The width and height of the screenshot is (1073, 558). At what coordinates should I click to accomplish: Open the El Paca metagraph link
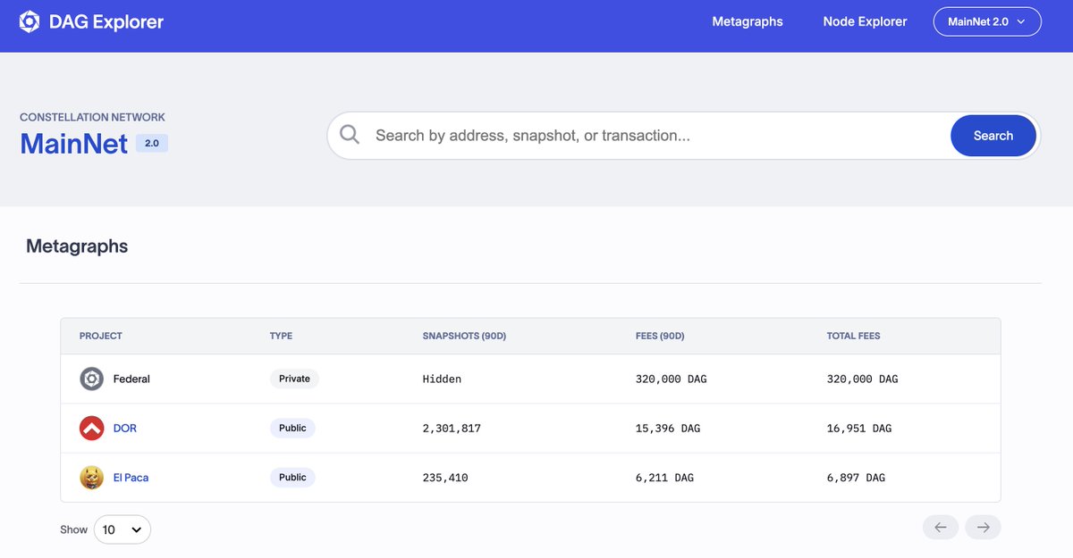[x=131, y=477]
